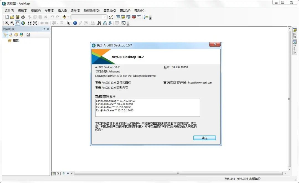299x183 pixels.
Task: Open the 地理处理(G) menu
Action: [x=91, y=10]
